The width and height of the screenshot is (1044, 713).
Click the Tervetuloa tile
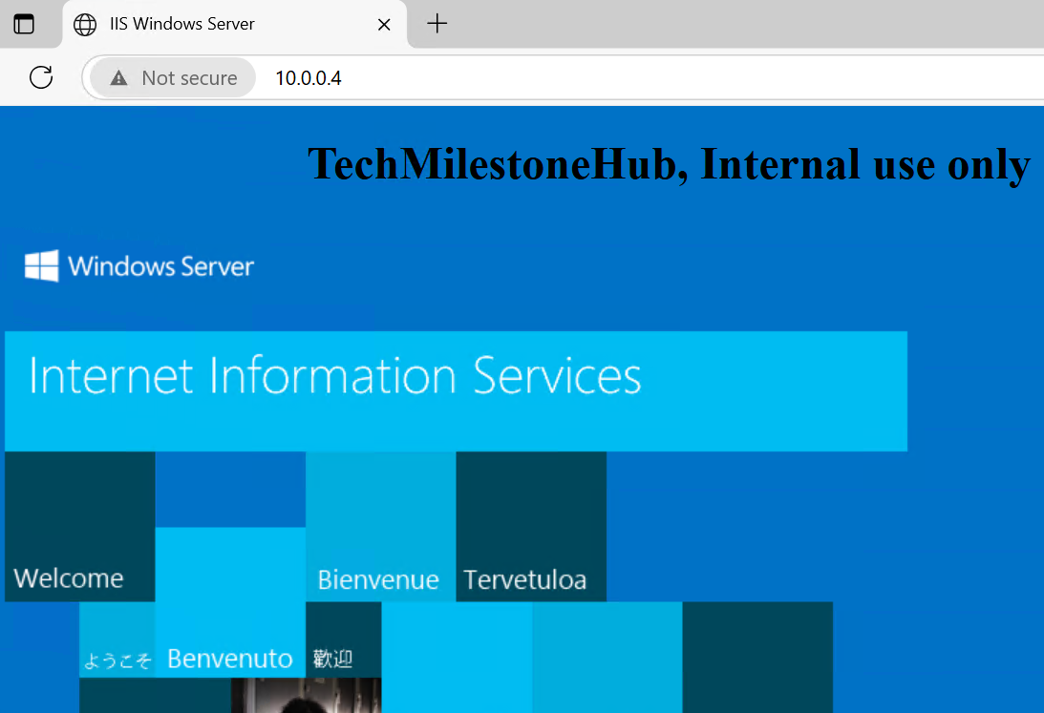coord(531,527)
